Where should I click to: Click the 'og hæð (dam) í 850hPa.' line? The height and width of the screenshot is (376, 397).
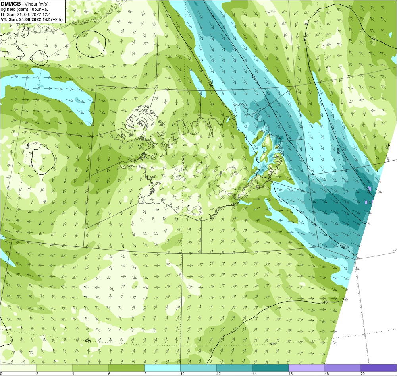(x=24, y=9)
